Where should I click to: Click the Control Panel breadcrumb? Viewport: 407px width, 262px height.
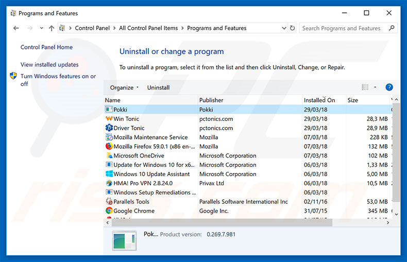click(92, 28)
